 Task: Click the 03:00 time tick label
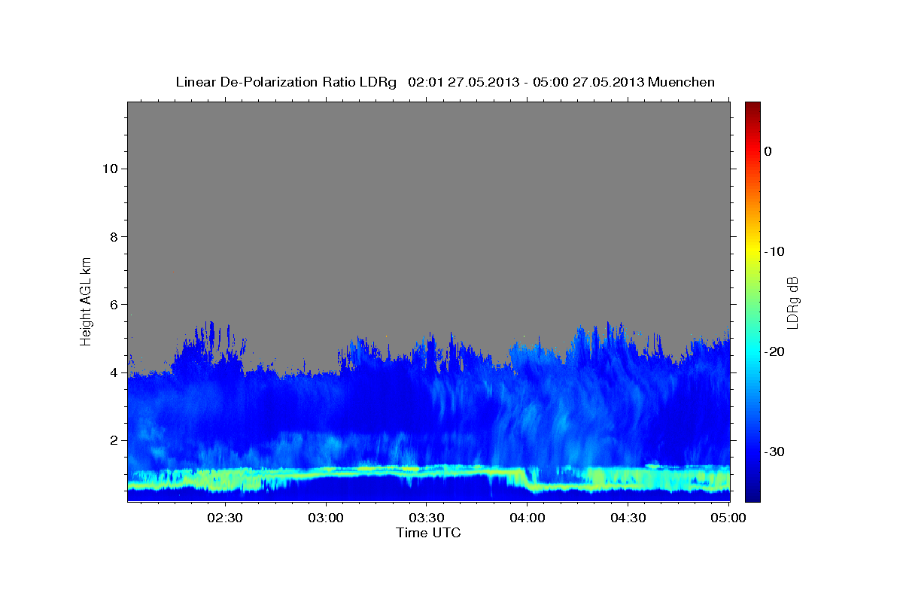pyautogui.click(x=326, y=518)
